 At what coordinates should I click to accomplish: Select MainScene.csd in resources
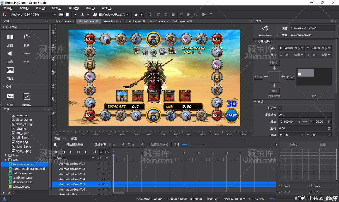(x=22, y=182)
